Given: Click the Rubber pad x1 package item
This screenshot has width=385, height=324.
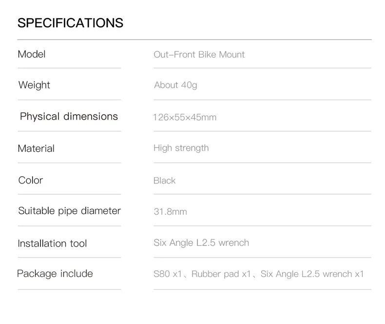Looking at the screenshot, I should tap(221, 274).
